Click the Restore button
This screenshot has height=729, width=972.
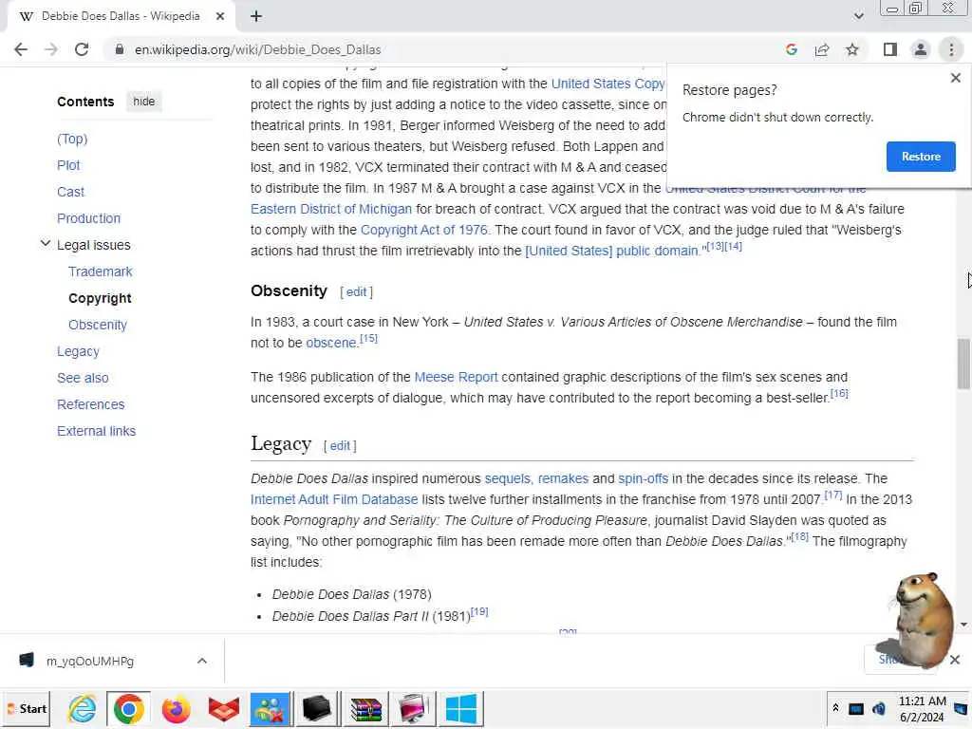(x=921, y=157)
